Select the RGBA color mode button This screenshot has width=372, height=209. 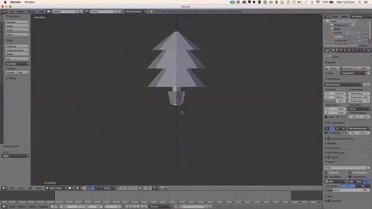[x=366, y=182]
